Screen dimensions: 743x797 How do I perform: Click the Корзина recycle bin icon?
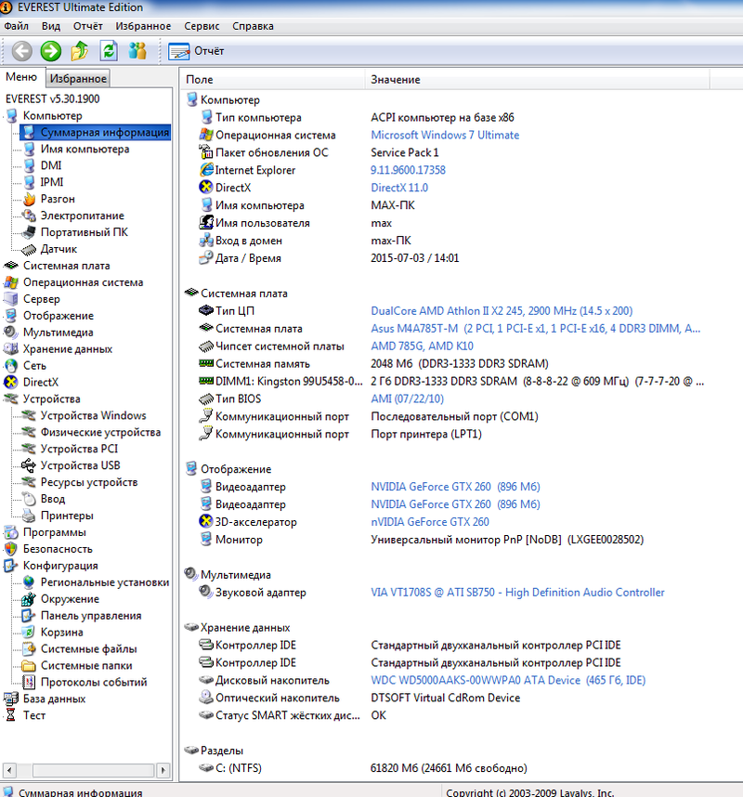pos(30,633)
